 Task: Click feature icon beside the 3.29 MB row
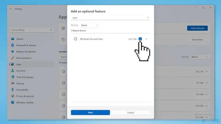click(64, 106)
